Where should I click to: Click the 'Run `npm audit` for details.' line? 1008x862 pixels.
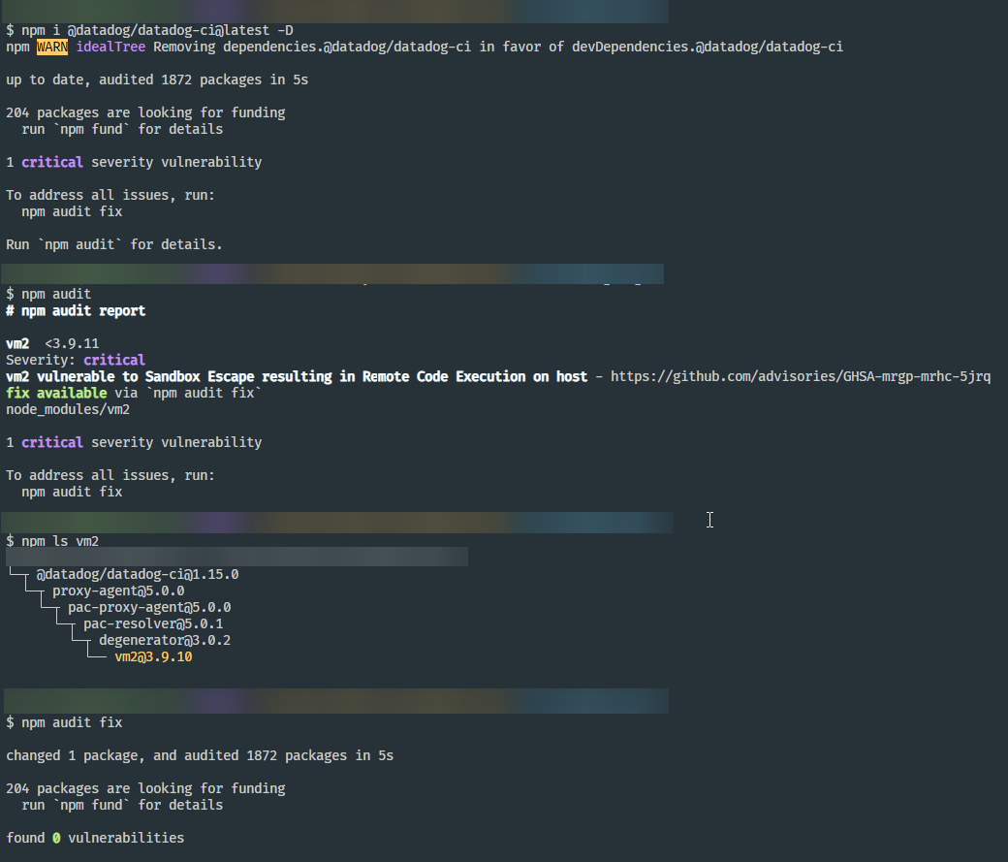(x=114, y=244)
